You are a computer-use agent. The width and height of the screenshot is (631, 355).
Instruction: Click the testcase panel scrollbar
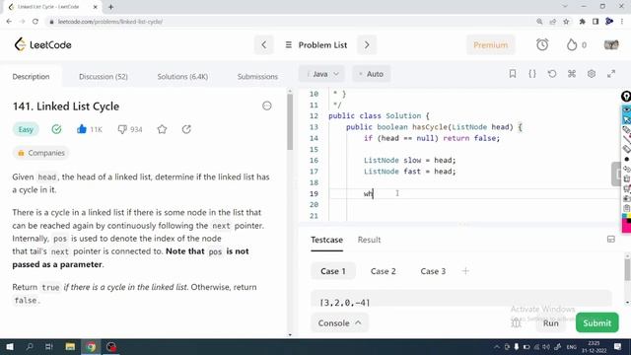(x=627, y=269)
